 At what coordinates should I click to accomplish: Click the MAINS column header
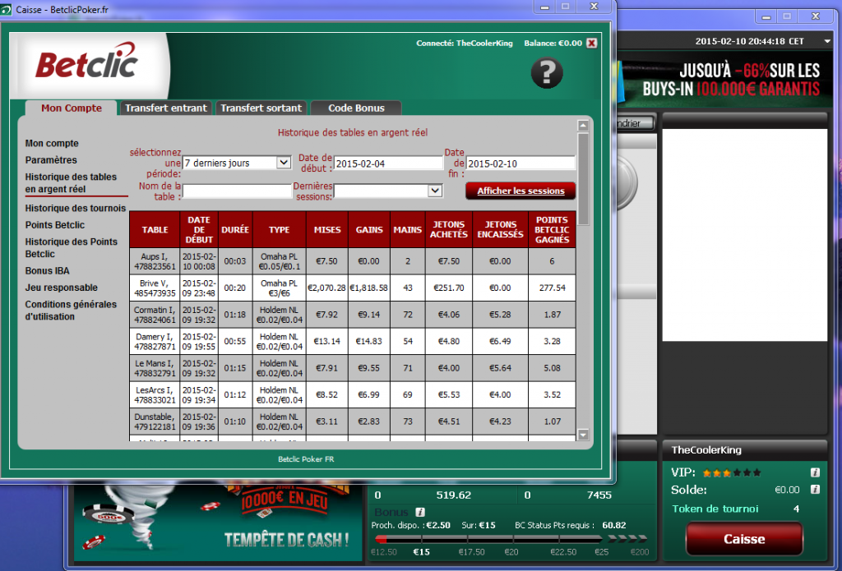pos(408,230)
